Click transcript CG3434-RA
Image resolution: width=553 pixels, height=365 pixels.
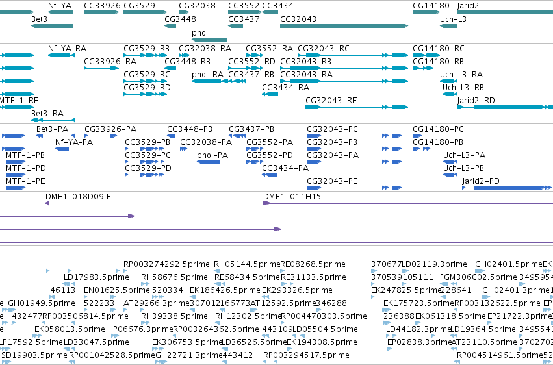tap(286, 88)
